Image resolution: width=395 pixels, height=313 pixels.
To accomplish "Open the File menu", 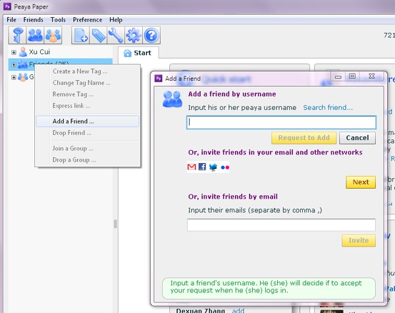I will [x=11, y=20].
